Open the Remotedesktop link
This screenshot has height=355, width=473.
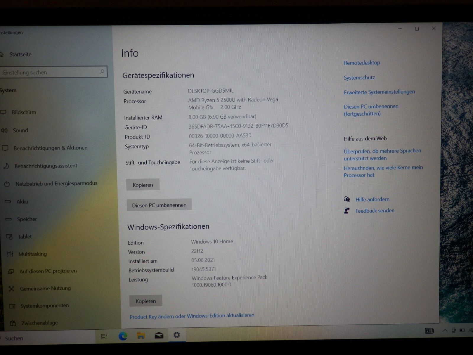[x=362, y=63]
